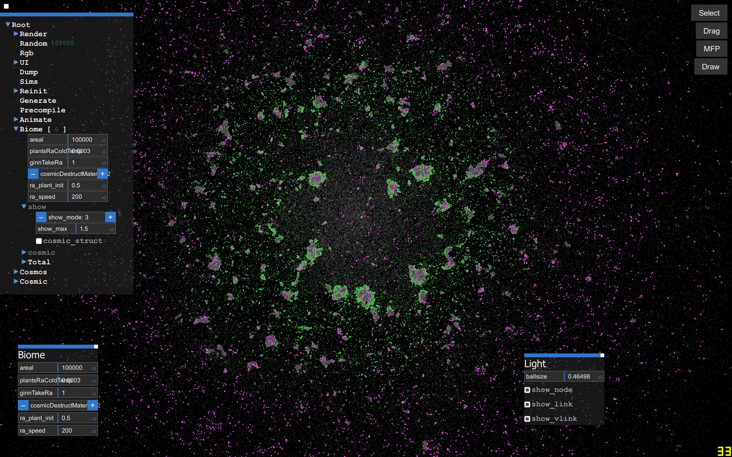Decrease cosmicDestructMater with minus in tree panel

[33, 174]
